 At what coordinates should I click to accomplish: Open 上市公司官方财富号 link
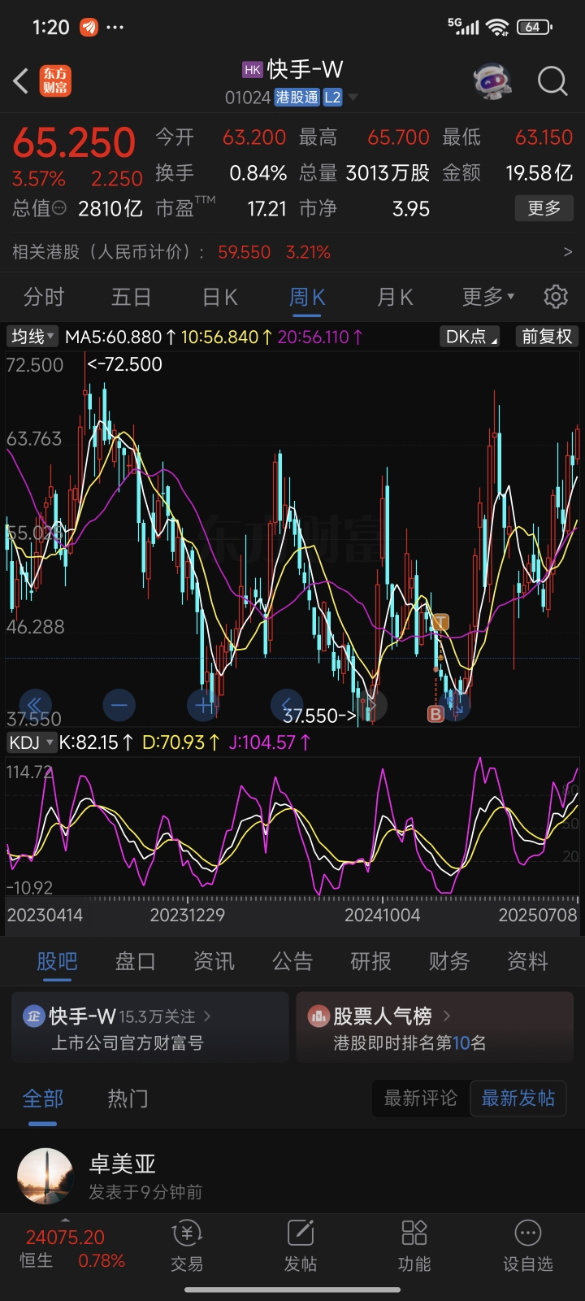tap(128, 1042)
